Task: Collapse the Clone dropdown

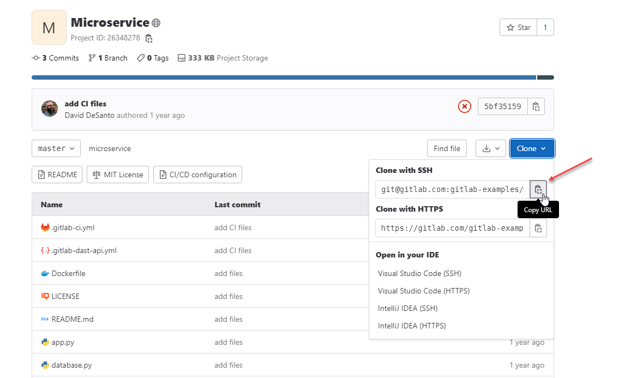Action: coord(532,148)
